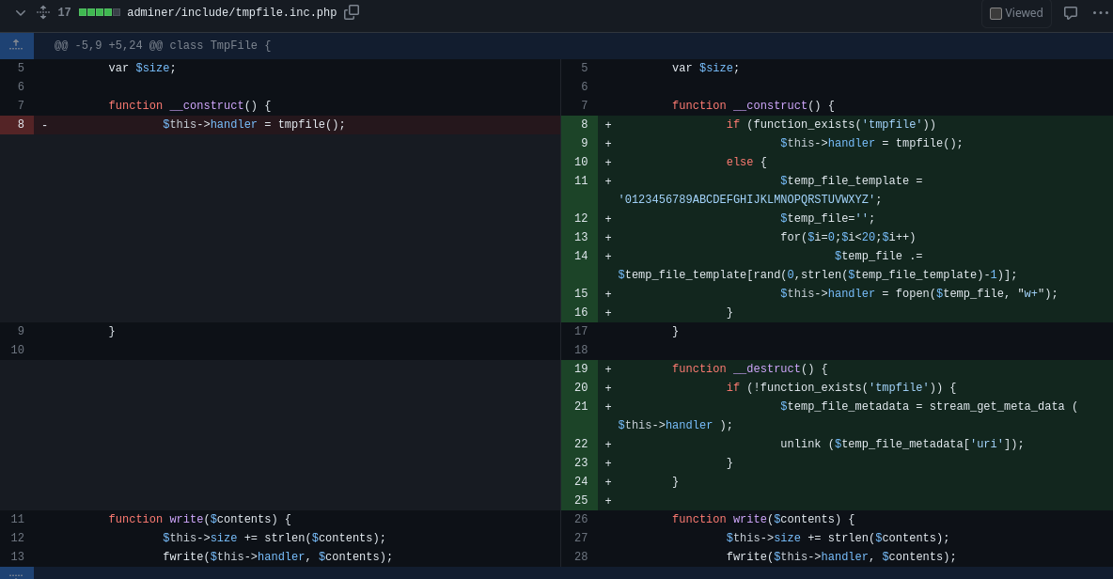Viewport: 1113px width, 579px height.
Task: Open the comment bubble icon in file header
Action: 1070,12
